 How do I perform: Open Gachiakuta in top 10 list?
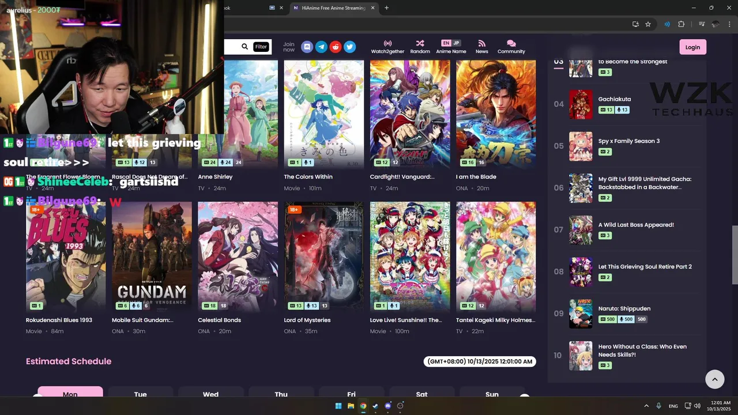(x=615, y=99)
